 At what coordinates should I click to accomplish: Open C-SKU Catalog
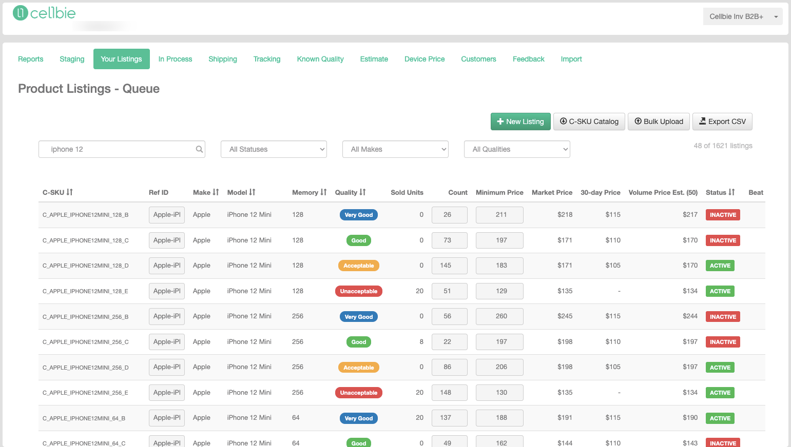[589, 121]
